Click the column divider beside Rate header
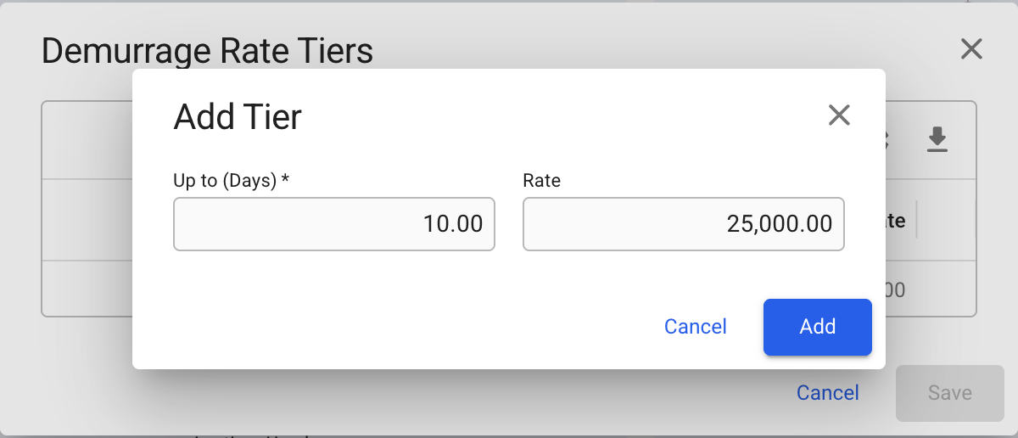 [917, 222]
